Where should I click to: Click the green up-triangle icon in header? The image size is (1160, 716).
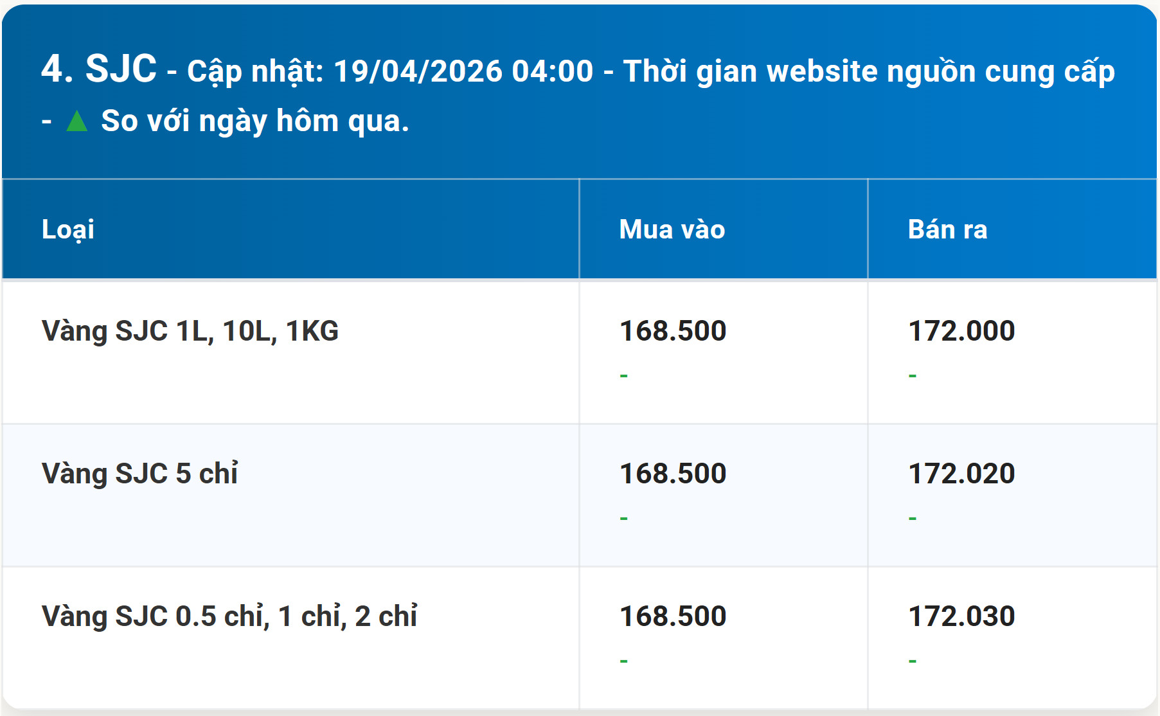click(77, 121)
